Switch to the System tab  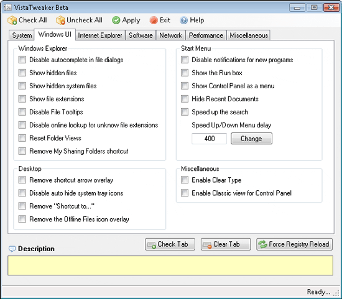pos(22,35)
